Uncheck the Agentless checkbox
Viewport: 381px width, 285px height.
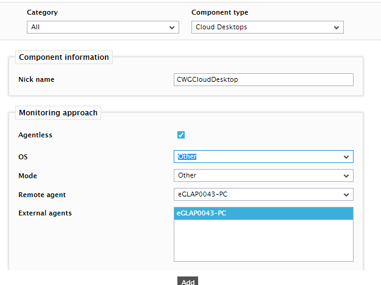(x=181, y=135)
